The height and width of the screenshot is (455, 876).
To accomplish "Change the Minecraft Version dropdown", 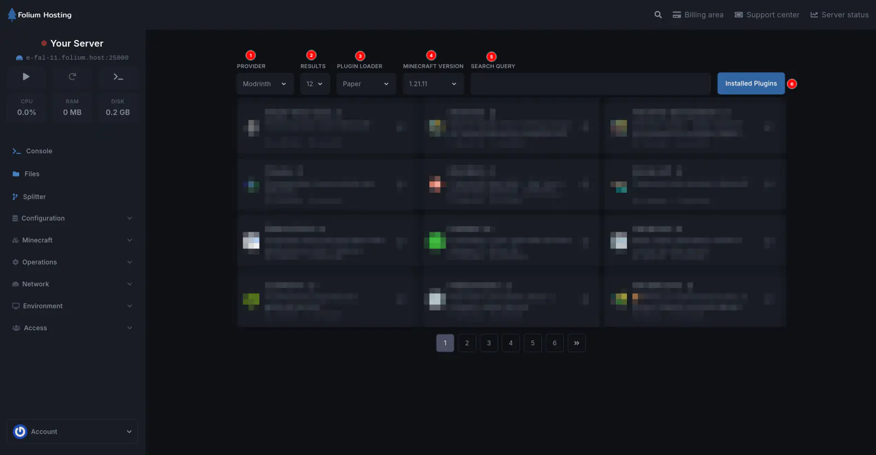I will [433, 84].
